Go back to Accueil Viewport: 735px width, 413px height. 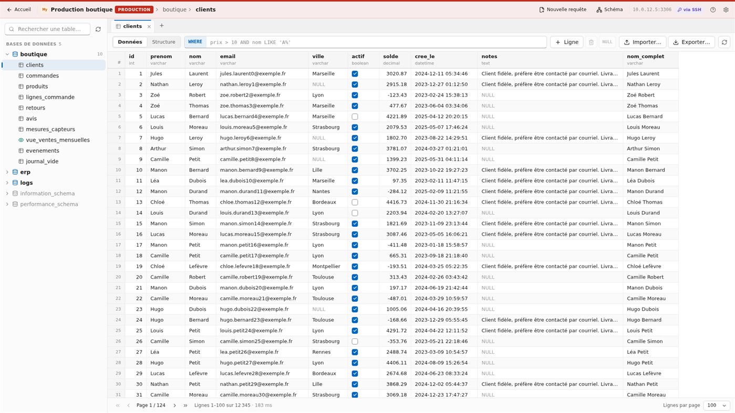pyautogui.click(x=19, y=9)
